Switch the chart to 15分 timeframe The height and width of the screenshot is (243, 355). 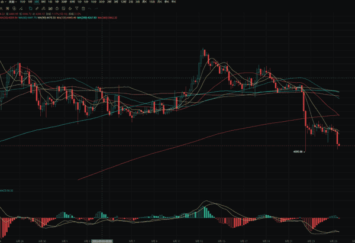pyautogui.click(x=22, y=3)
